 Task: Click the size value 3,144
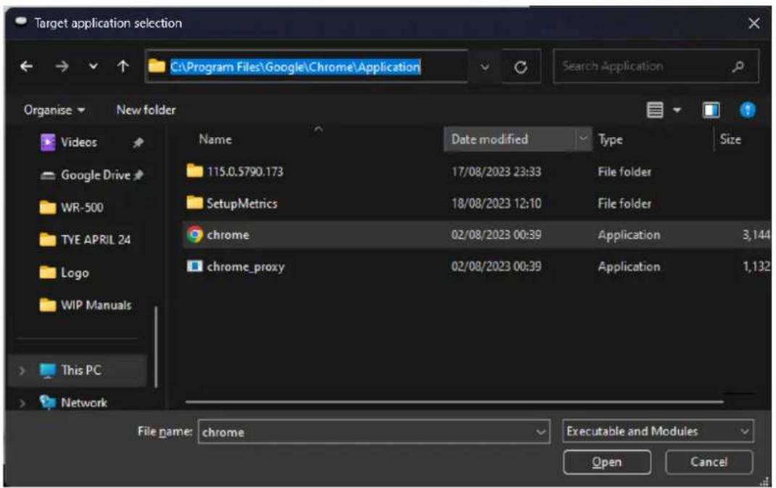(x=756, y=235)
